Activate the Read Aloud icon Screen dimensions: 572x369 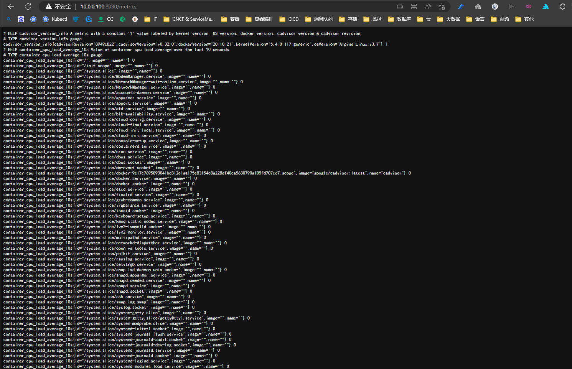(428, 7)
